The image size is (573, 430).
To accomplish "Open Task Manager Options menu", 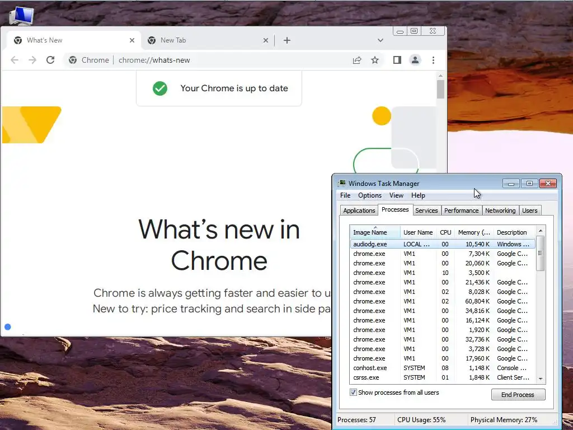I will [x=370, y=195].
